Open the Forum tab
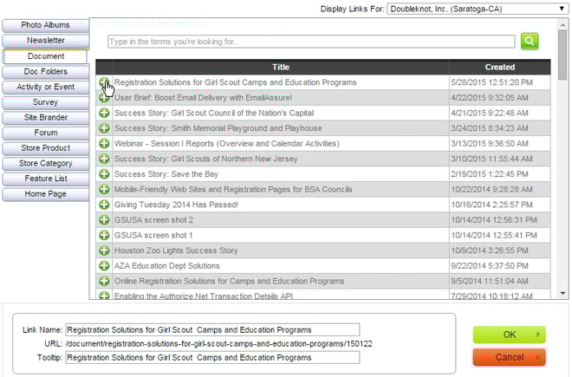Viewport: 572px width, 377px height. pos(46,133)
